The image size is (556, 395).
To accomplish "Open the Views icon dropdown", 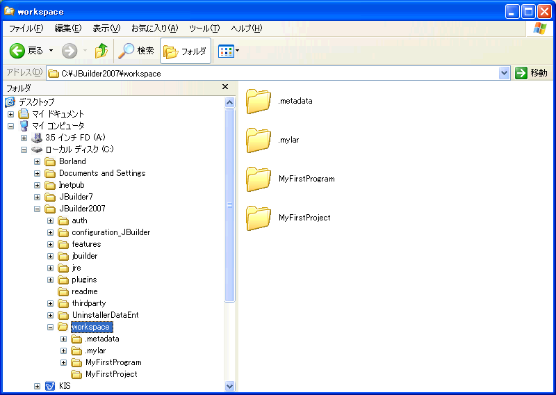I will click(229, 51).
